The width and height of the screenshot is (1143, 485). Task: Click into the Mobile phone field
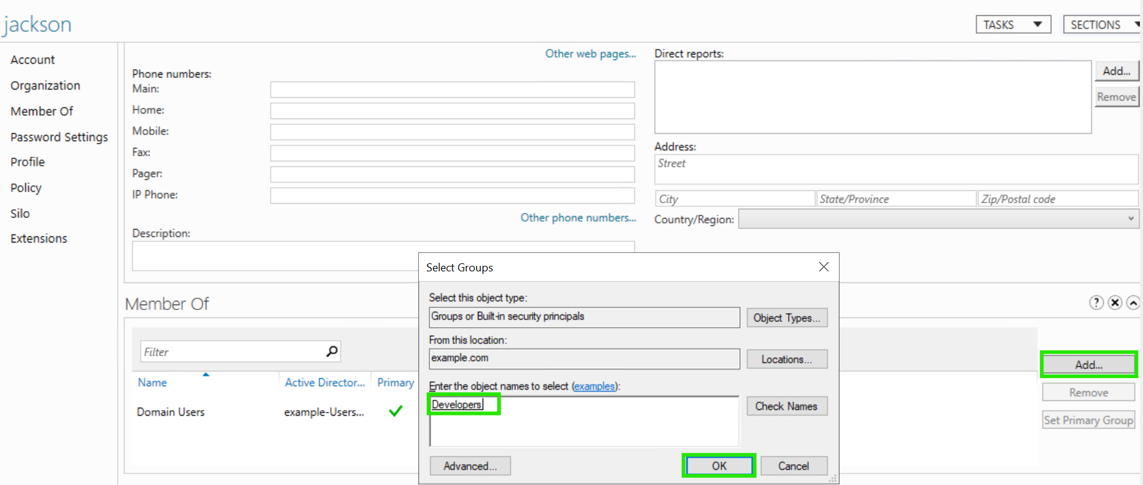(x=452, y=132)
